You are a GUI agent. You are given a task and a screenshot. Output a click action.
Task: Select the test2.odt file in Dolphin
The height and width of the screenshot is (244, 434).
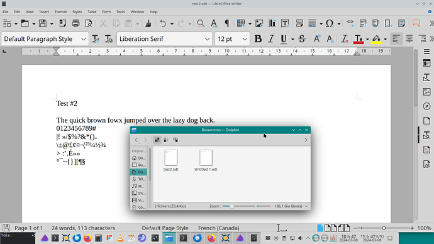point(171,160)
